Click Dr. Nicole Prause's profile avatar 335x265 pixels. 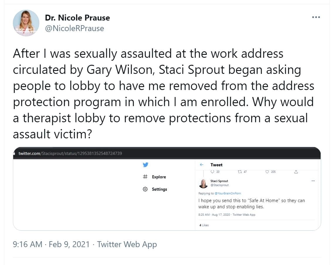[26, 23]
